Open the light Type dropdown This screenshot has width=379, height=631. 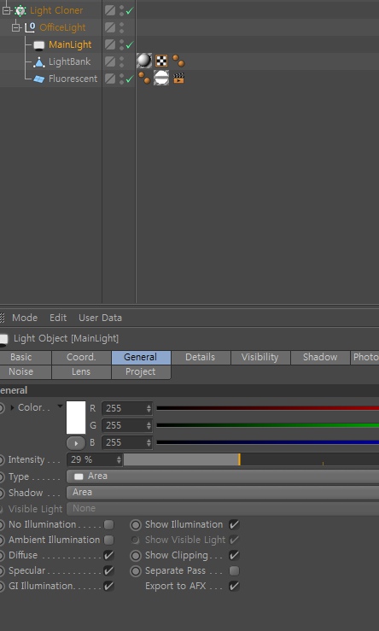coord(223,476)
